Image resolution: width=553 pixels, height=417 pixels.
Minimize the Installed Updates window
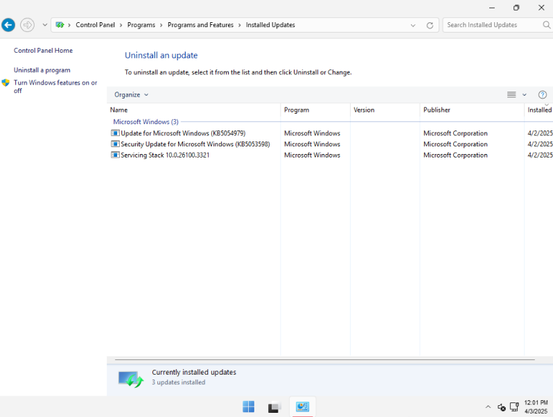[491, 8]
